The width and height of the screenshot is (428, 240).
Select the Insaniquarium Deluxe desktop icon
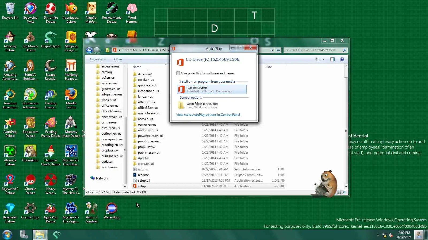[x=71, y=13]
